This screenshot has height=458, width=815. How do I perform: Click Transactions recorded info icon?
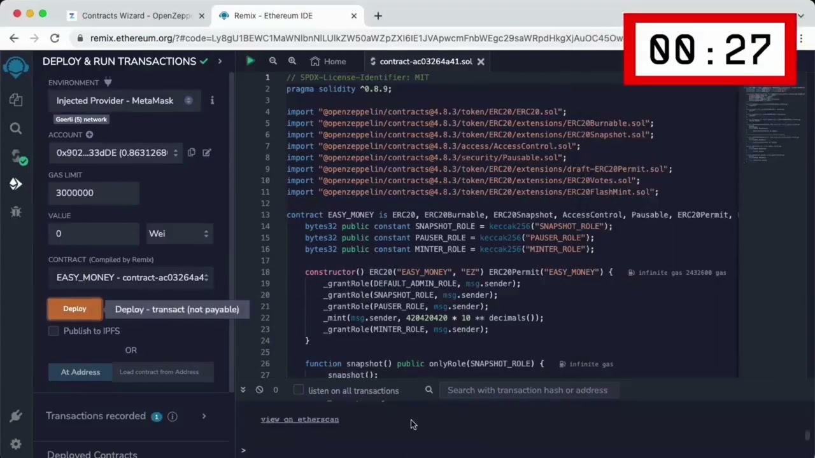click(x=172, y=417)
